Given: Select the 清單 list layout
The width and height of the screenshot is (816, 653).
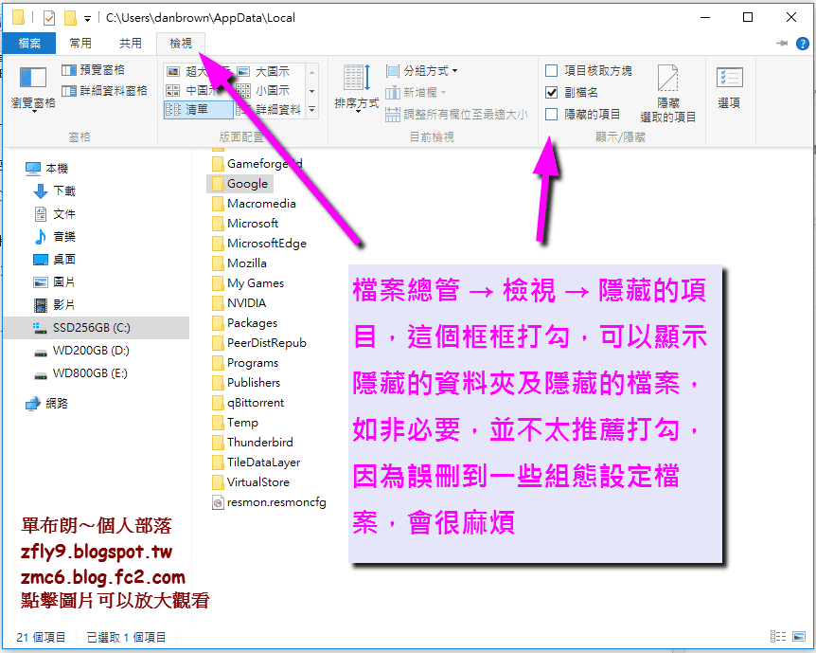Looking at the screenshot, I should [198, 109].
